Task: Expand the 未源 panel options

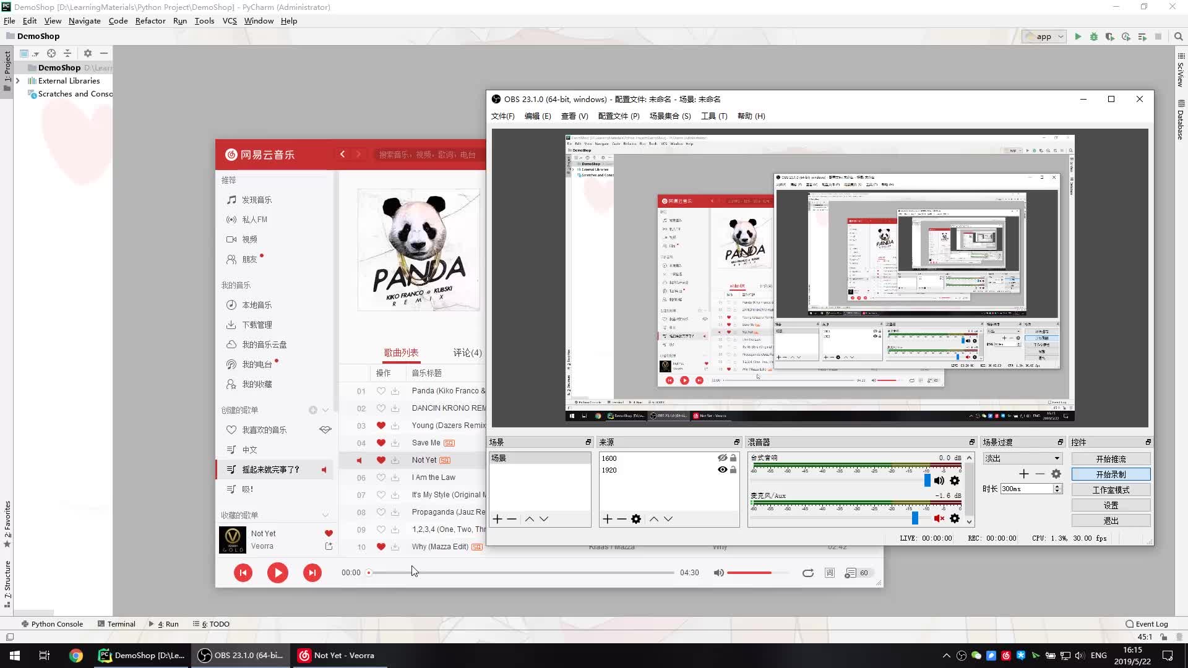Action: tap(736, 442)
